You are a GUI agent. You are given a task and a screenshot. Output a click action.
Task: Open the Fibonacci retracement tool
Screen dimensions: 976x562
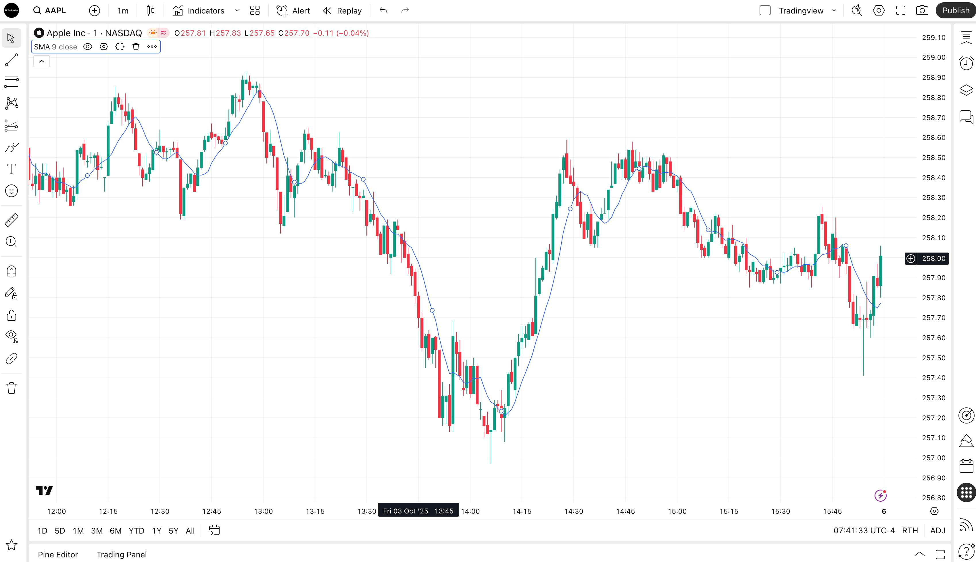pos(11,81)
